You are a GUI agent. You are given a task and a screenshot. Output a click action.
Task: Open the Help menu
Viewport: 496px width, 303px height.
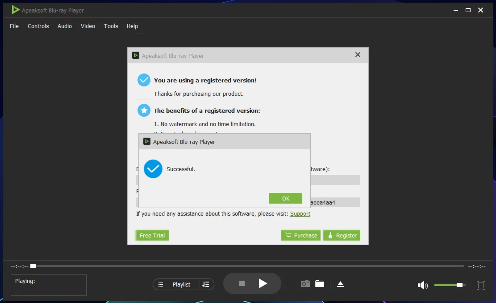click(x=132, y=26)
